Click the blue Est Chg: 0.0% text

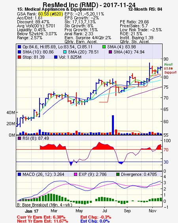coord(95,221)
